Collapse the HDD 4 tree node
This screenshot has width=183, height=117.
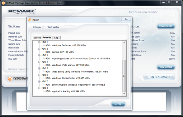click(39, 62)
